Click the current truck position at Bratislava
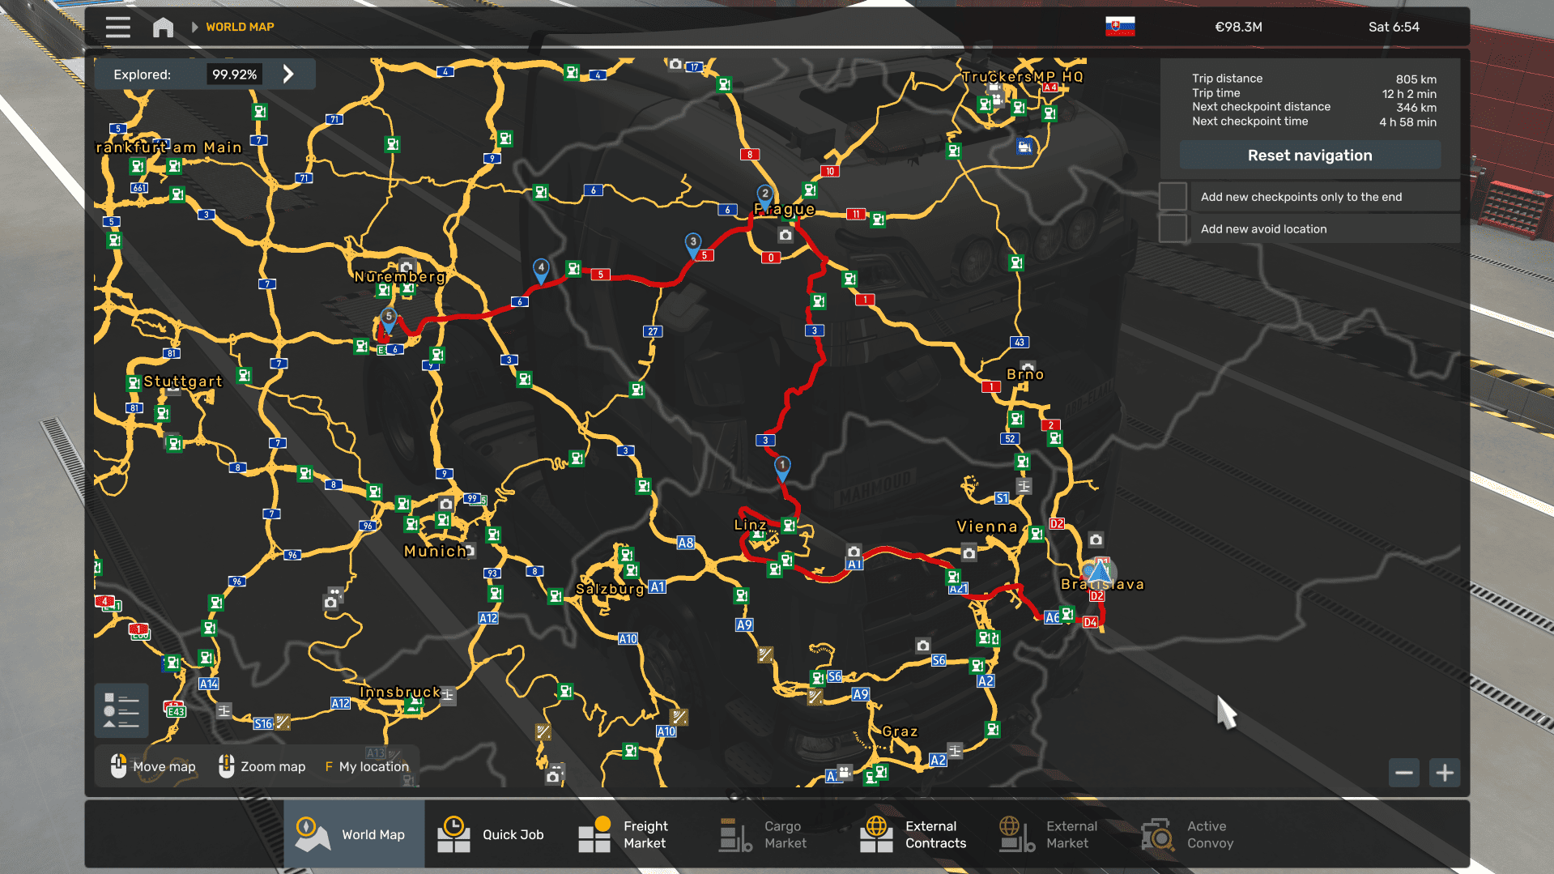The height and width of the screenshot is (874, 1554). click(1098, 573)
